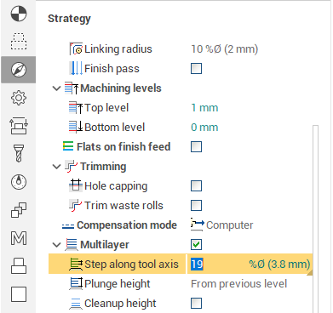This screenshot has width=333, height=313.
Task: Open the M machine sidebar icon
Action: click(x=19, y=238)
